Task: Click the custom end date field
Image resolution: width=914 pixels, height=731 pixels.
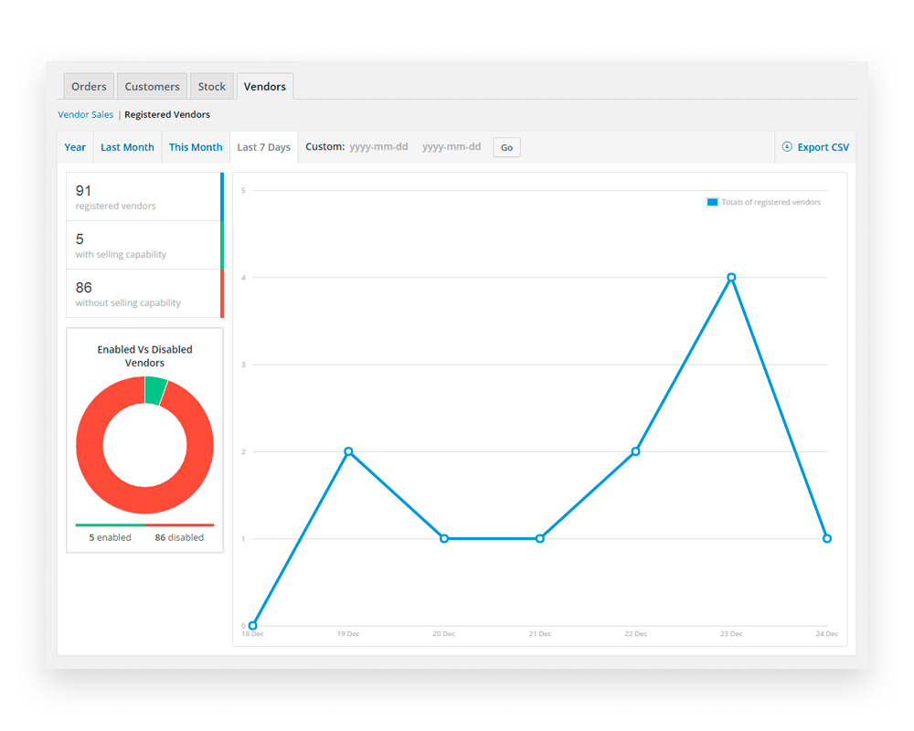Action: point(452,147)
